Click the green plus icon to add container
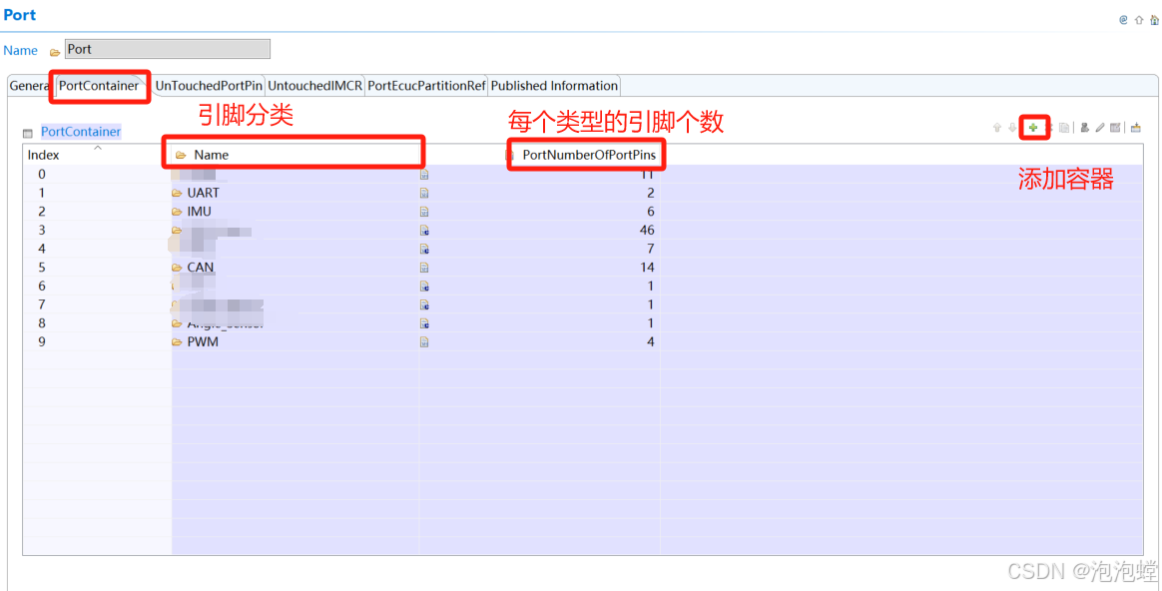This screenshot has width=1162, height=591. [1033, 128]
